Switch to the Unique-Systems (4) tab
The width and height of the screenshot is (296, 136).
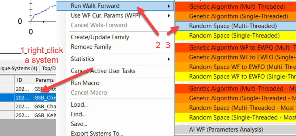[x=19, y=68]
